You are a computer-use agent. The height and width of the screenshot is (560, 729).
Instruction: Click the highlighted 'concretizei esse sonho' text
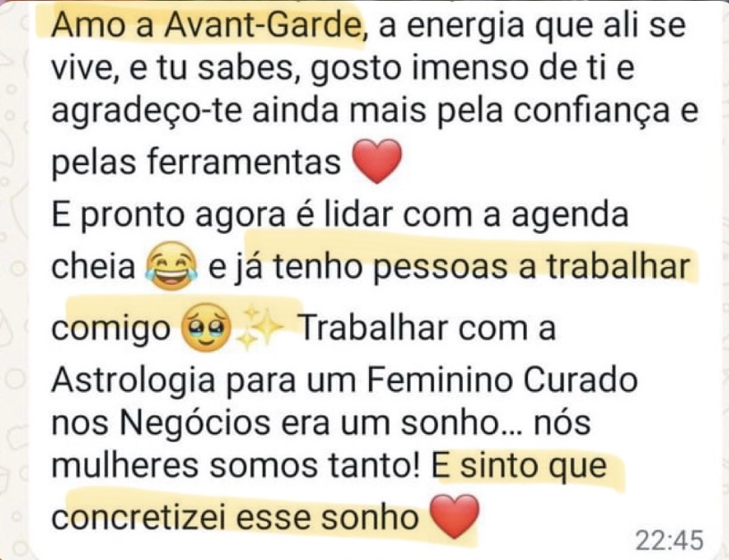[x=235, y=517]
